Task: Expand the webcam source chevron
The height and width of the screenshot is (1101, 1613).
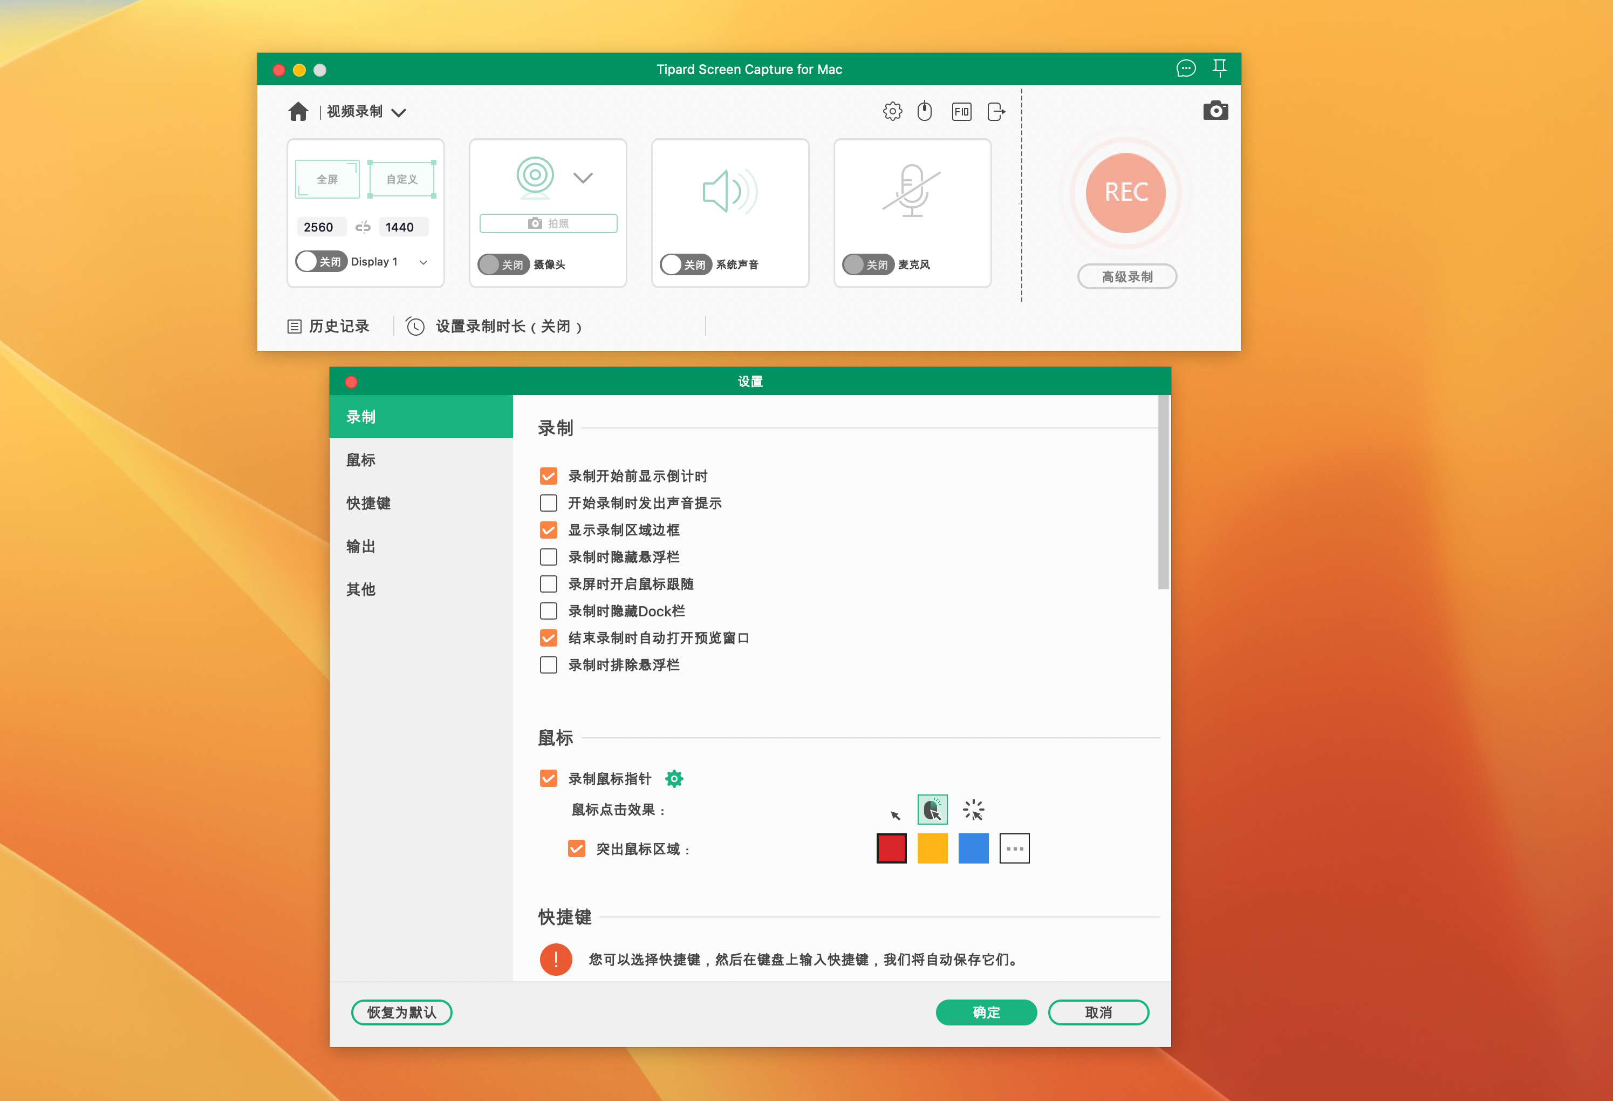Action: [583, 178]
